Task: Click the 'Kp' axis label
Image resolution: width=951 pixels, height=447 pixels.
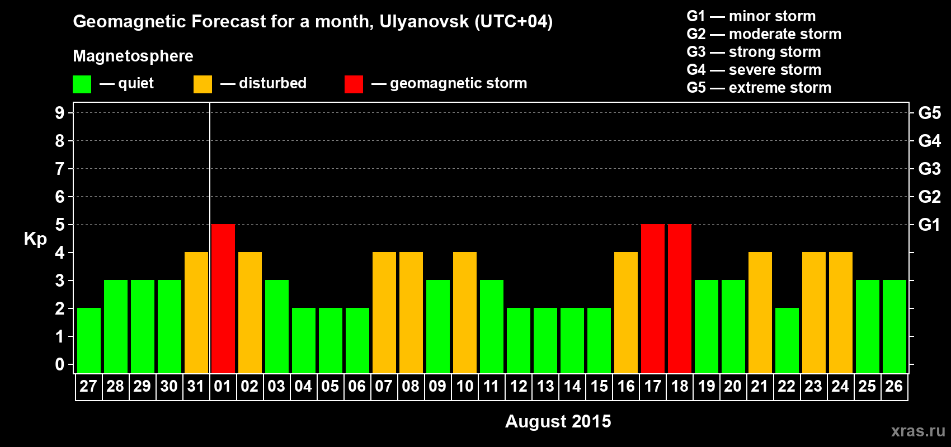Action: [35, 240]
